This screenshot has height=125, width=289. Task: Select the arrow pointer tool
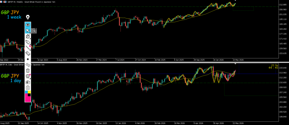[28, 30]
